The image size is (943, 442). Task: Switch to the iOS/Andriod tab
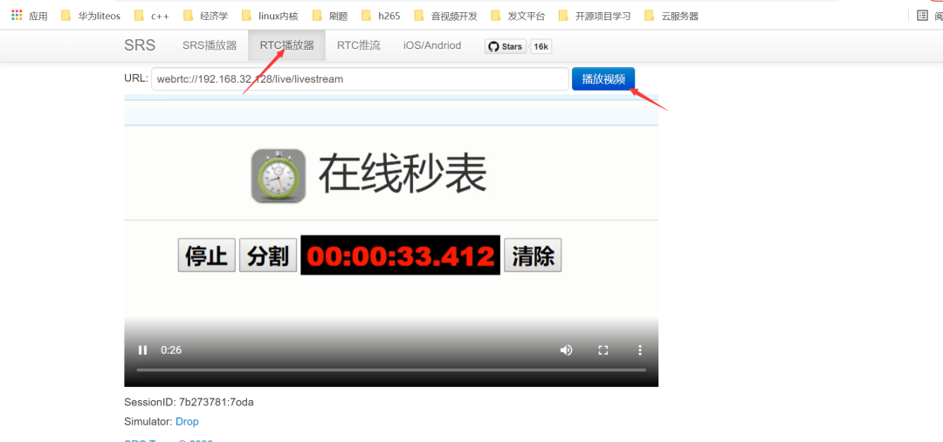pos(432,45)
